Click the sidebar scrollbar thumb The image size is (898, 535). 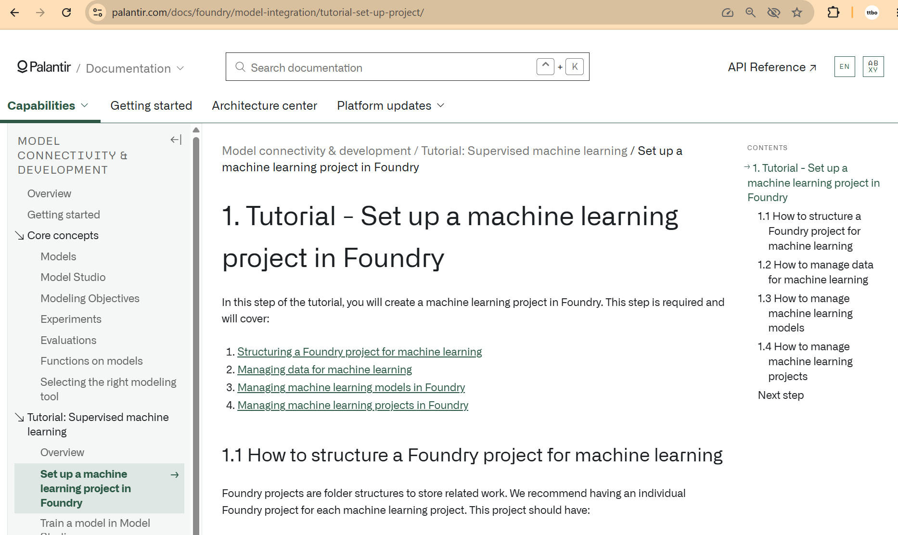196,336
